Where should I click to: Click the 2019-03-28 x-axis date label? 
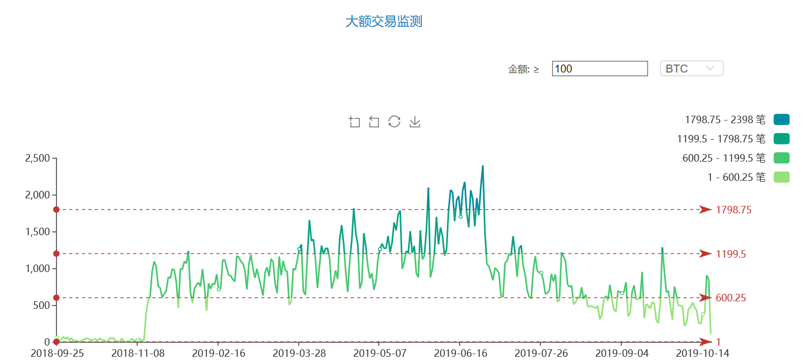(299, 353)
